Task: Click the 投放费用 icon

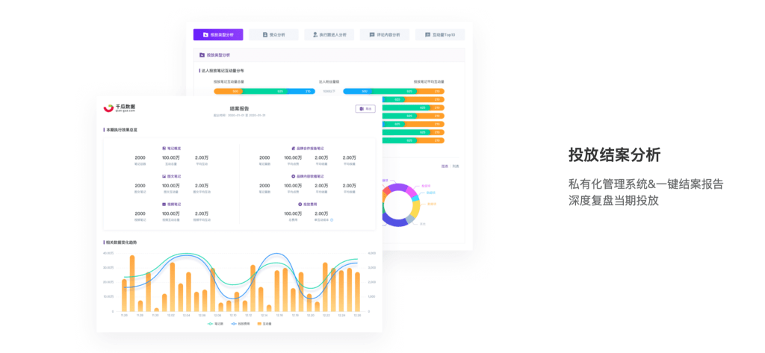Action: [x=300, y=204]
